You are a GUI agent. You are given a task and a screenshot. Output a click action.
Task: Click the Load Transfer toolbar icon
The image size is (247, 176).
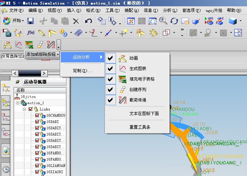coord(51,45)
